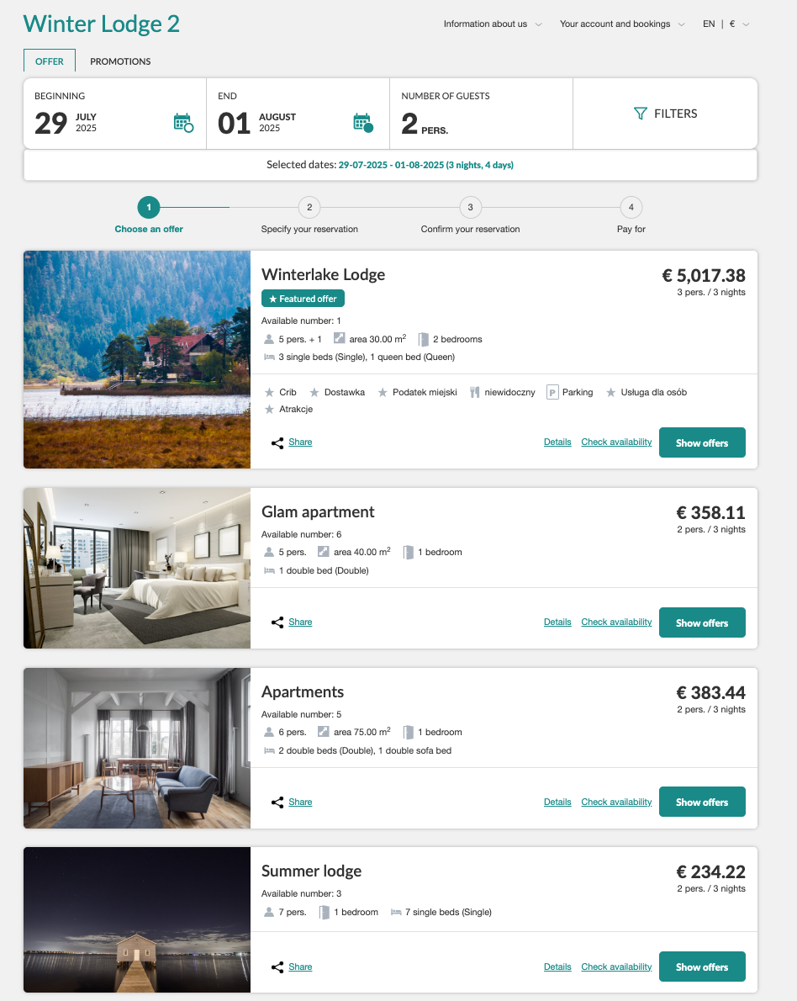This screenshot has height=1001, width=797.
Task: Switch to the PROMOTIONS tab
Action: click(x=120, y=61)
